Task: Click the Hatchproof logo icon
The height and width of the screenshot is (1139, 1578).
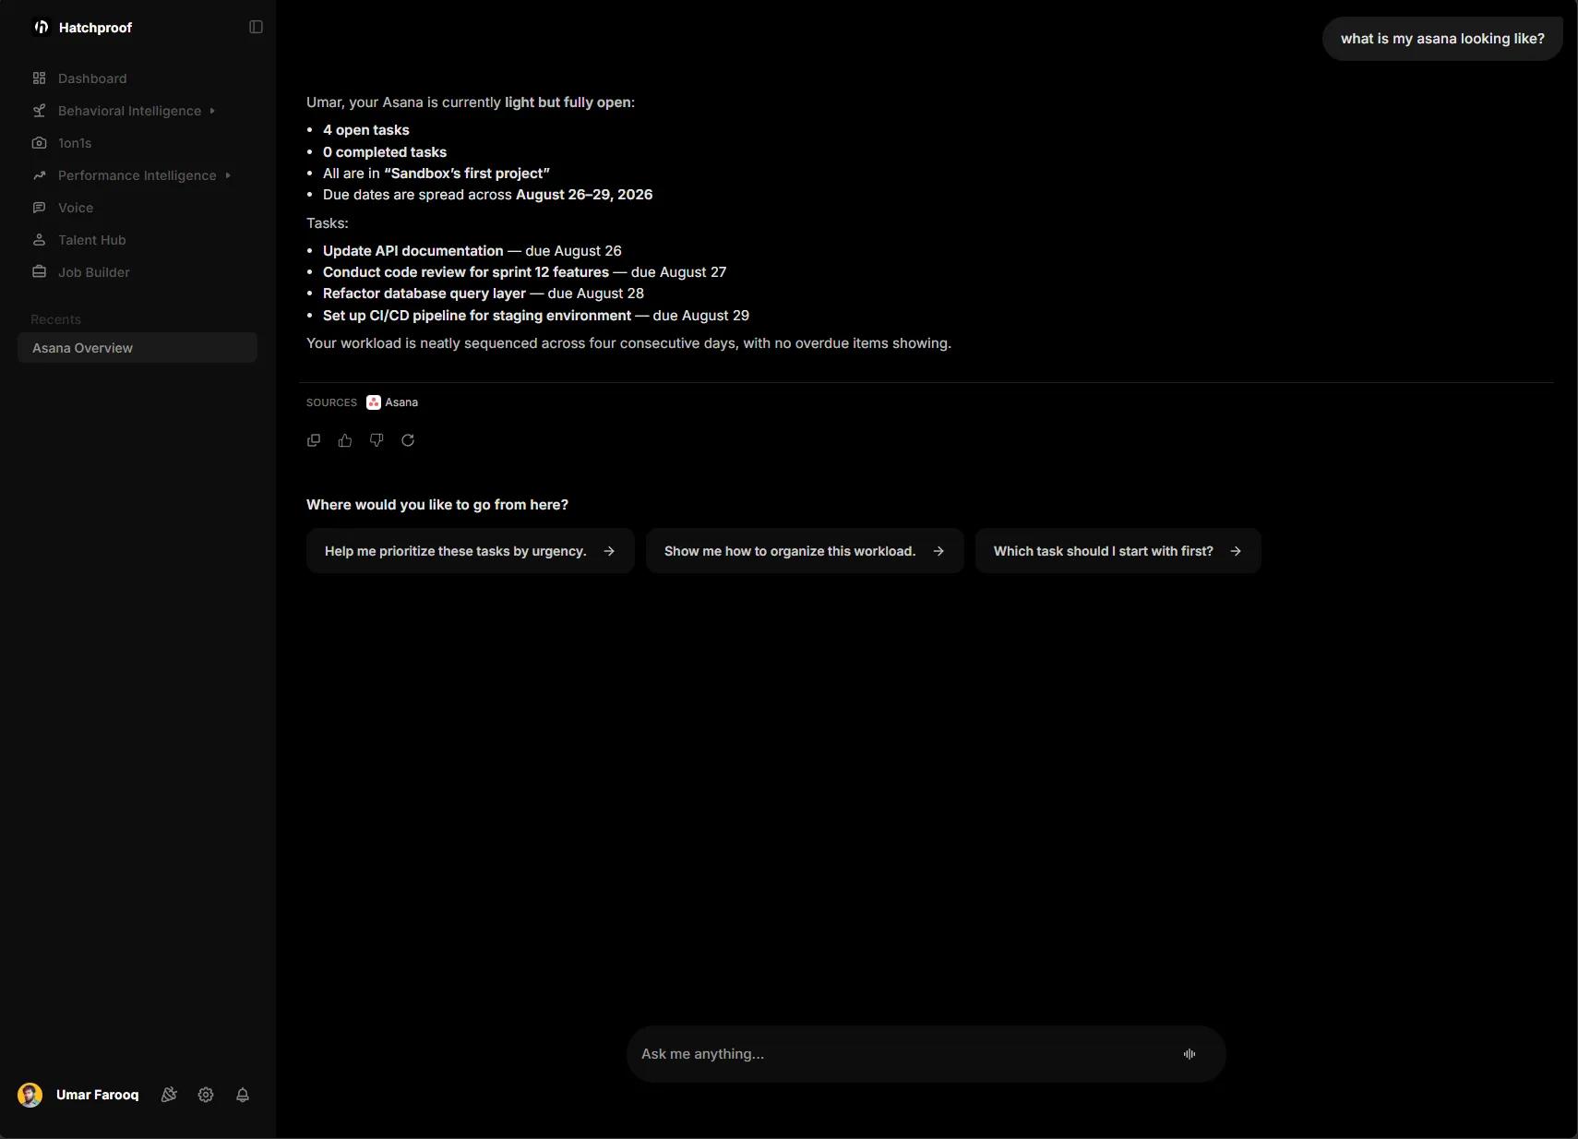Action: click(41, 28)
